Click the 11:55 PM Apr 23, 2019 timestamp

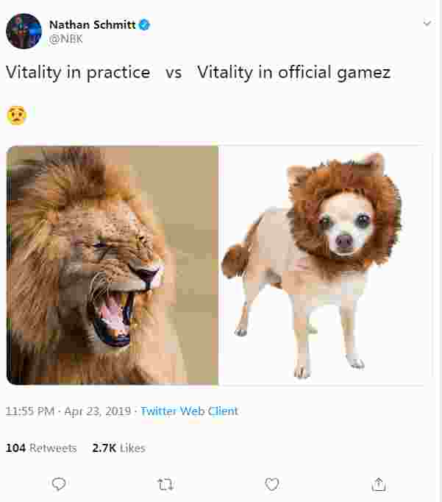(68, 411)
